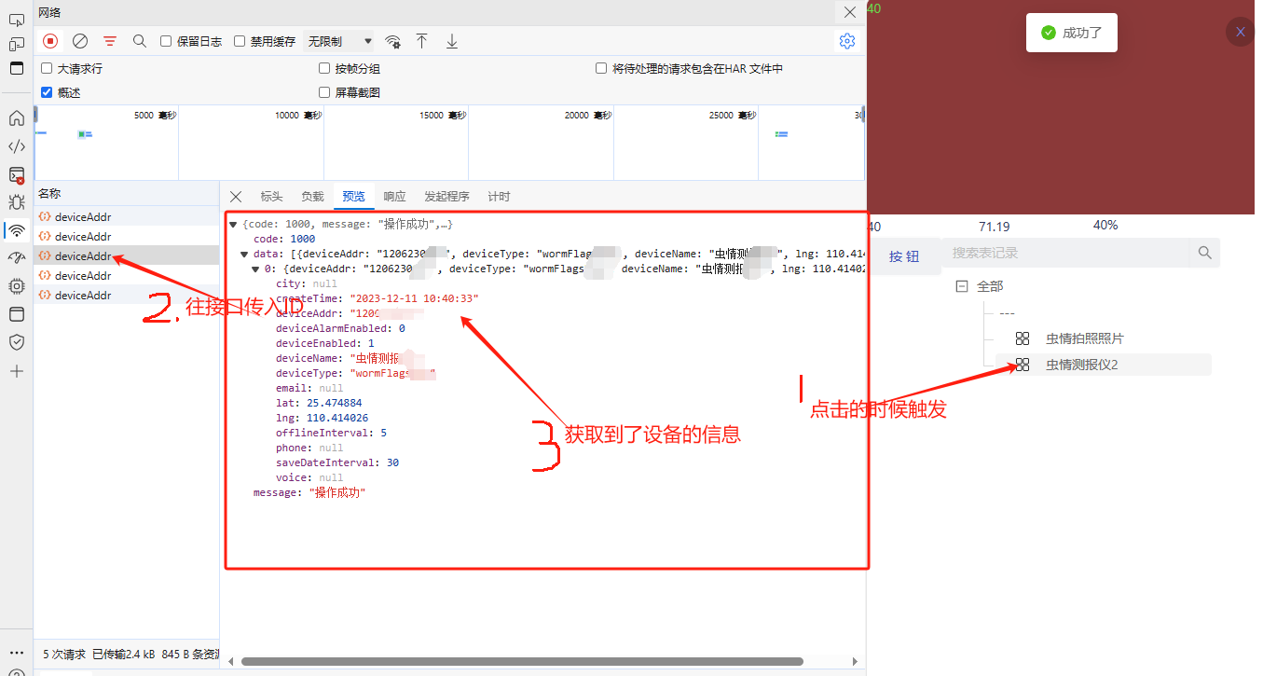Click the offlineInterval: 5 line
The image size is (1263, 676).
pyautogui.click(x=331, y=433)
